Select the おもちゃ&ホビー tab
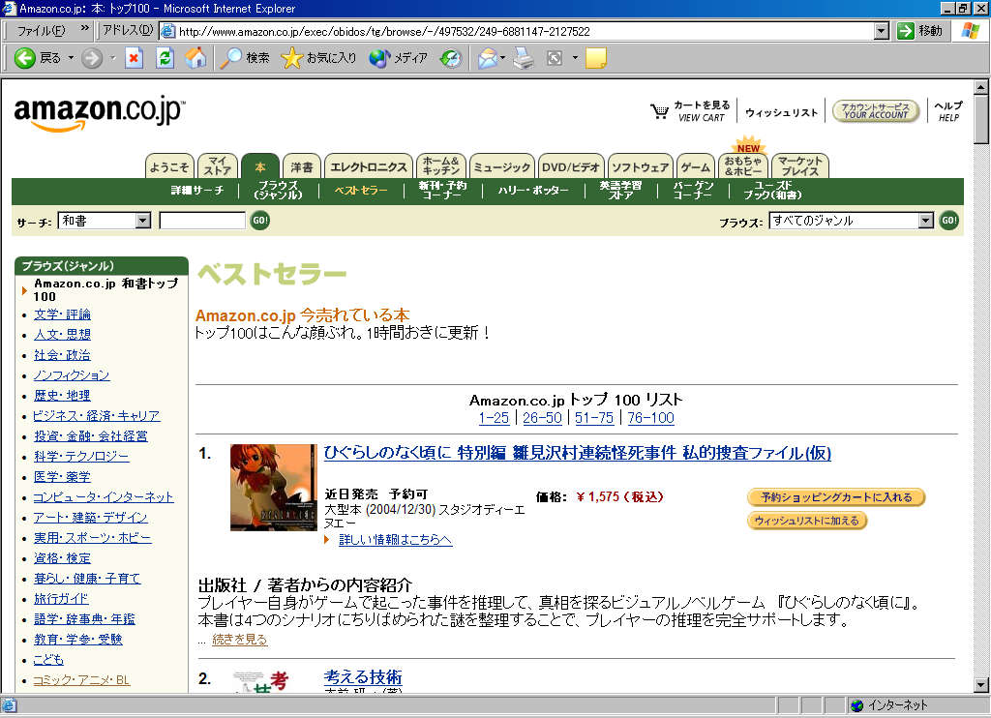This screenshot has width=991, height=718. point(743,166)
